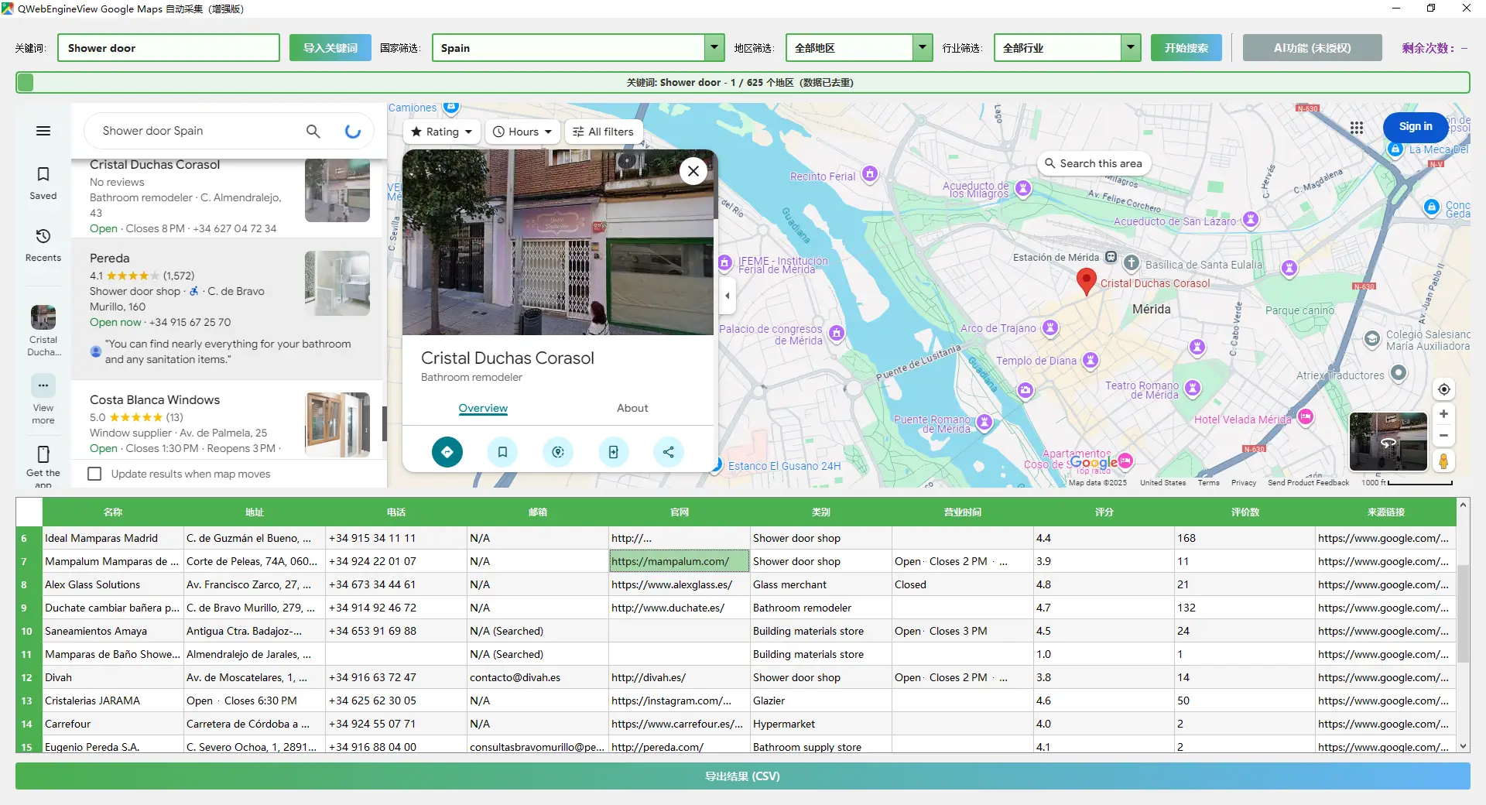Click the keyword progress bar
Viewport: 1486px width, 805px height.
point(743,82)
